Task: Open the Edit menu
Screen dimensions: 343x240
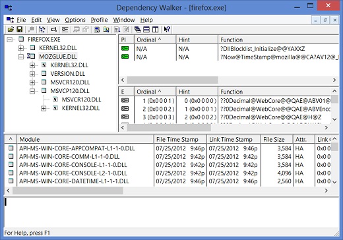Action: [x=36, y=20]
